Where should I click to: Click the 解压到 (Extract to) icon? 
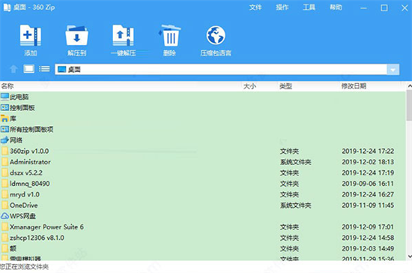click(x=76, y=35)
